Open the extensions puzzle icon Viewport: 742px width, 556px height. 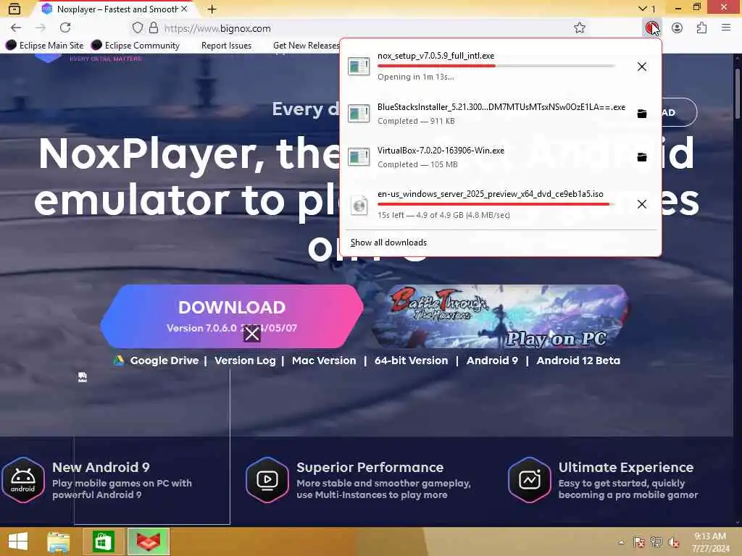click(x=701, y=28)
